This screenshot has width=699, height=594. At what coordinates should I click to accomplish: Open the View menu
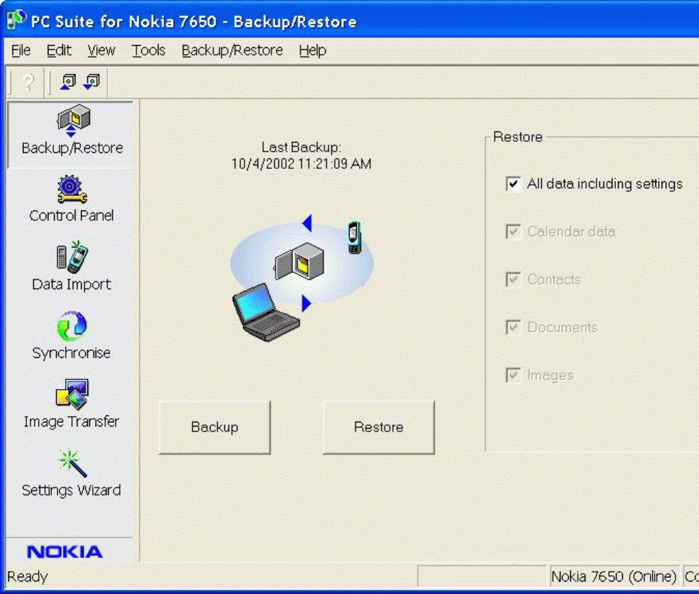101,51
